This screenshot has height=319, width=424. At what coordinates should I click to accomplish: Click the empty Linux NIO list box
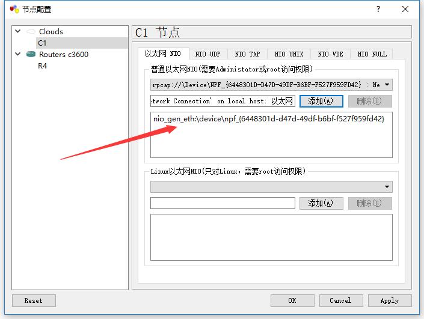(271, 237)
